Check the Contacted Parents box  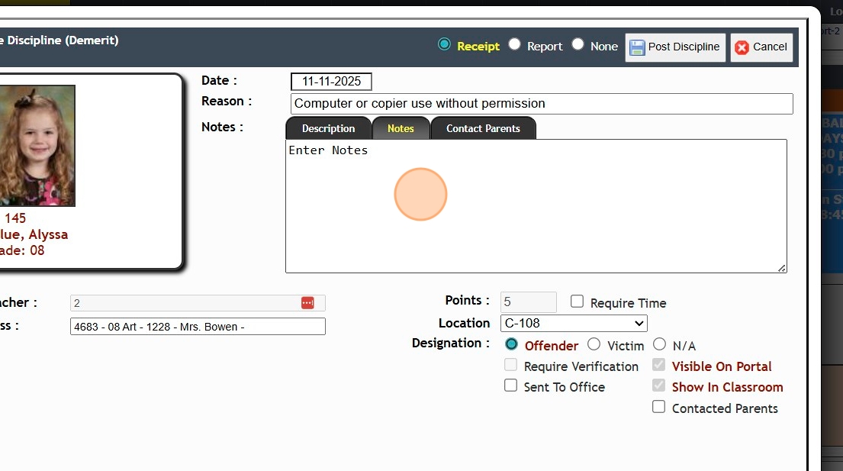(658, 406)
